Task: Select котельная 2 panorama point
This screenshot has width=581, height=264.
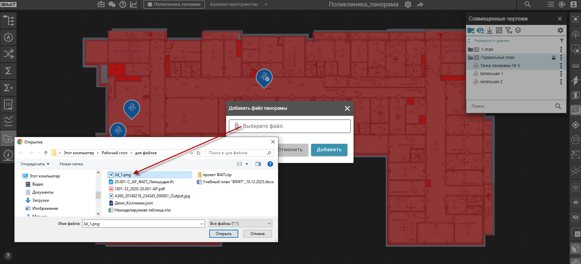Action: [x=491, y=82]
